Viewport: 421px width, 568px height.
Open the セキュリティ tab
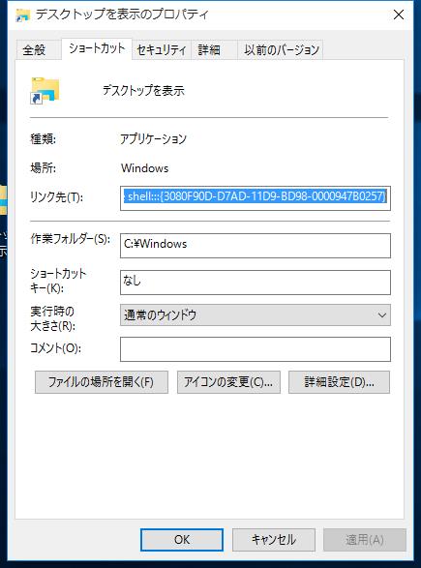click(162, 49)
